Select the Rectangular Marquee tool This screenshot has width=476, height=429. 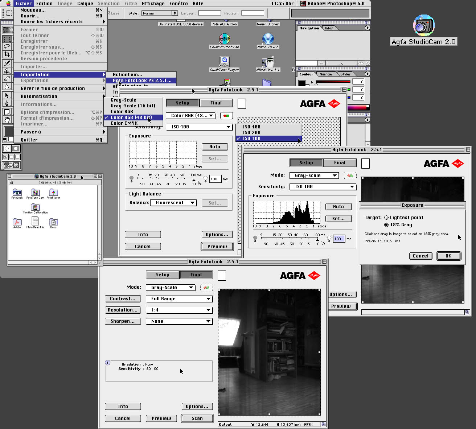(x=7, y=39)
